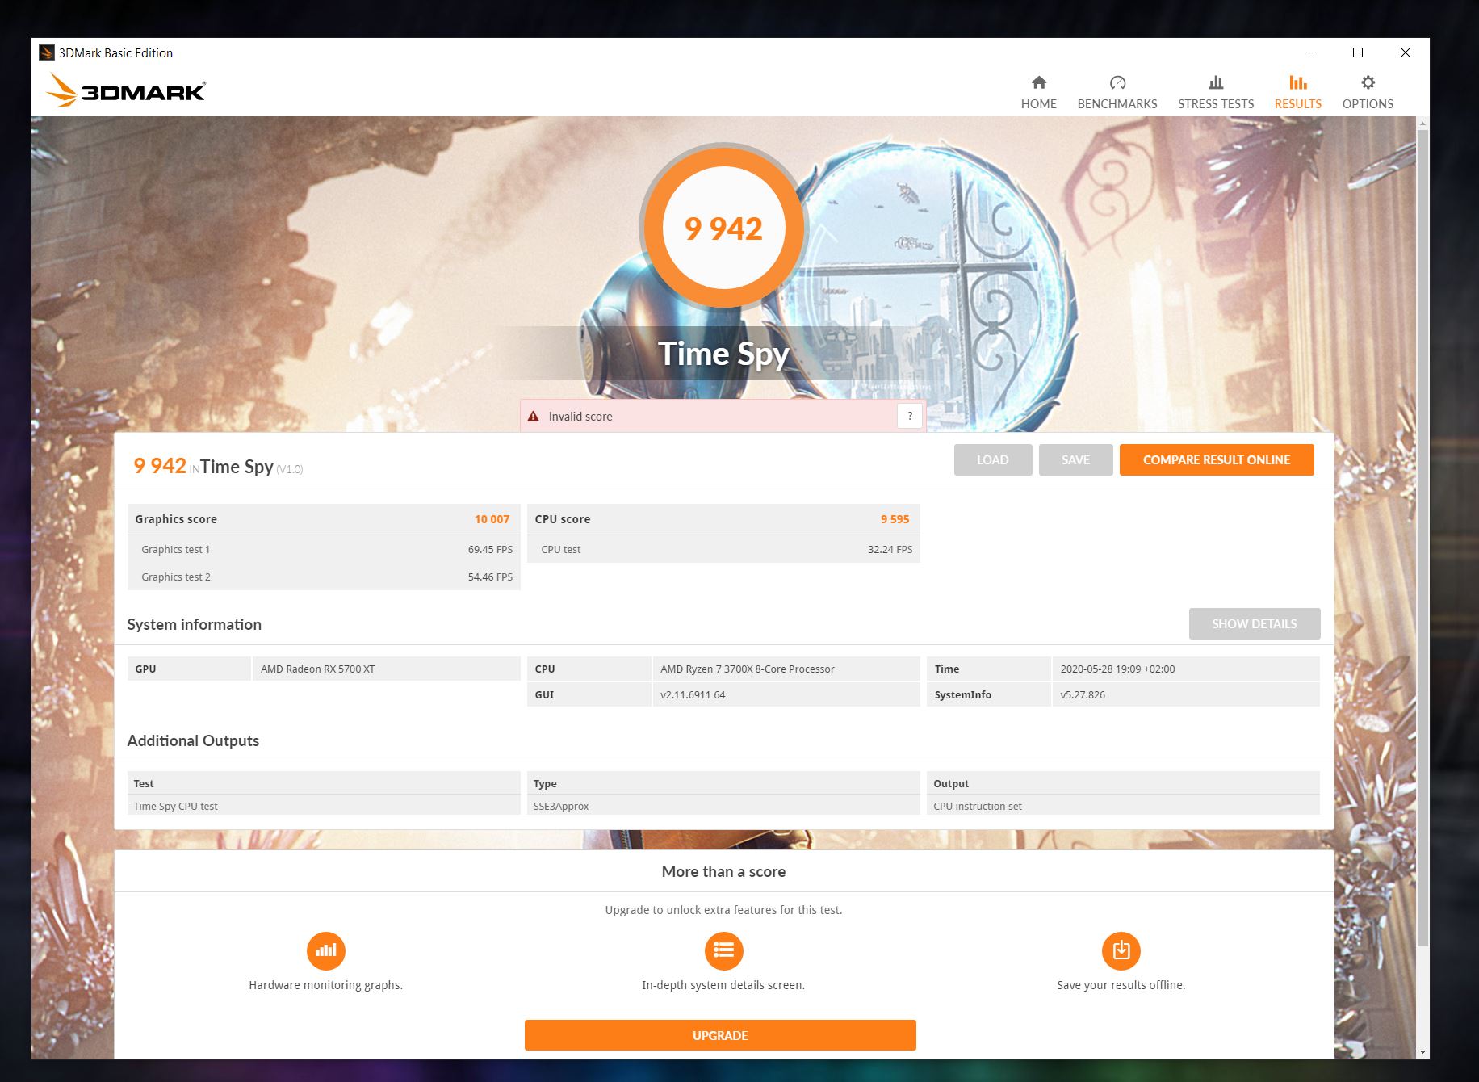The width and height of the screenshot is (1479, 1082).
Task: Select the Results tab
Action: click(x=1297, y=92)
